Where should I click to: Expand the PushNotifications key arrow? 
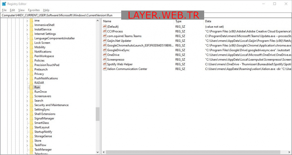point(27,78)
